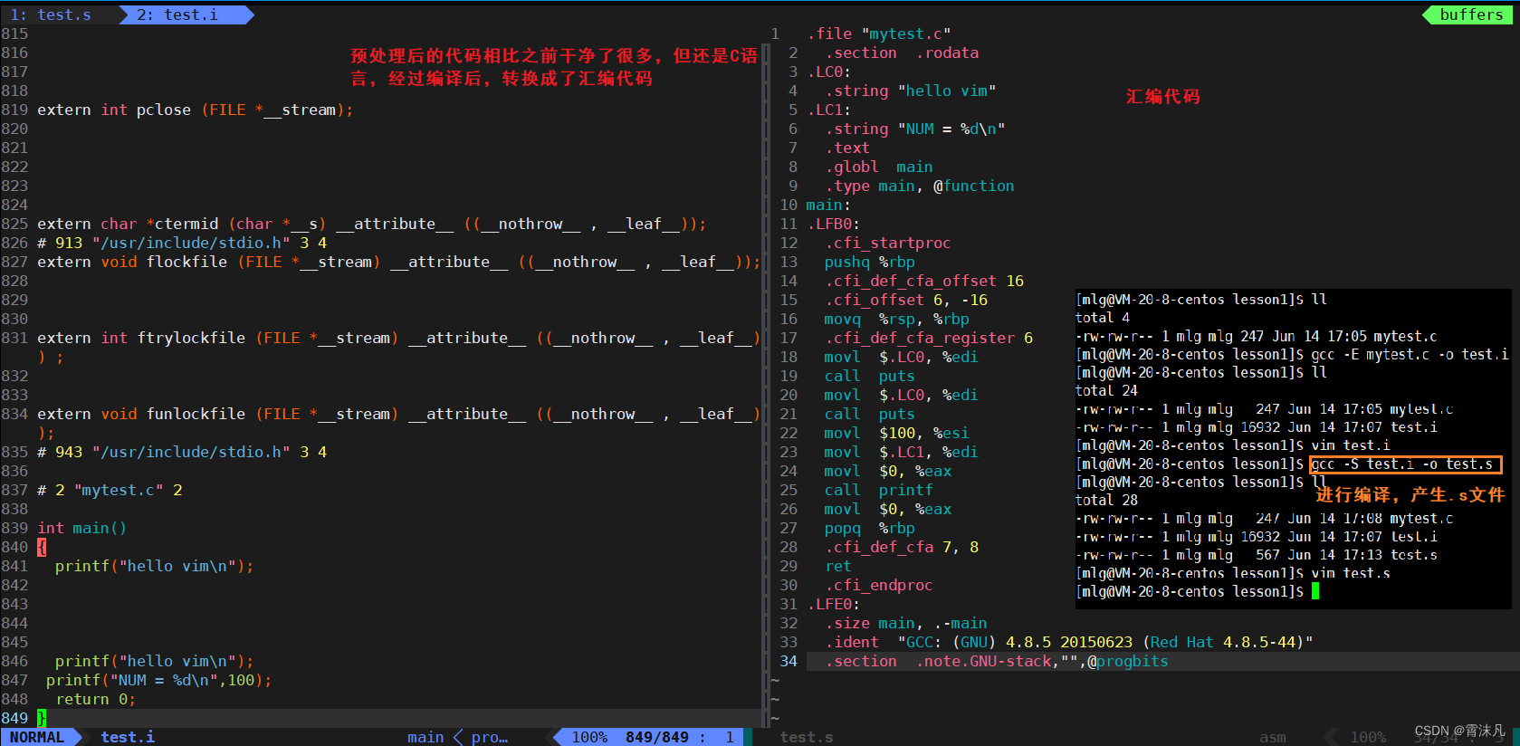Click 'extern int pclose' declaration line
Image resolution: width=1520 pixels, height=746 pixels.
195,110
